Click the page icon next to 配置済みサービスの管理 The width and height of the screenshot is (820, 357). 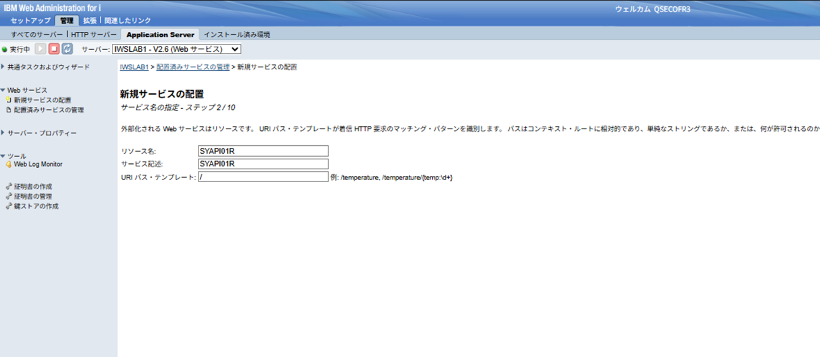(9, 110)
